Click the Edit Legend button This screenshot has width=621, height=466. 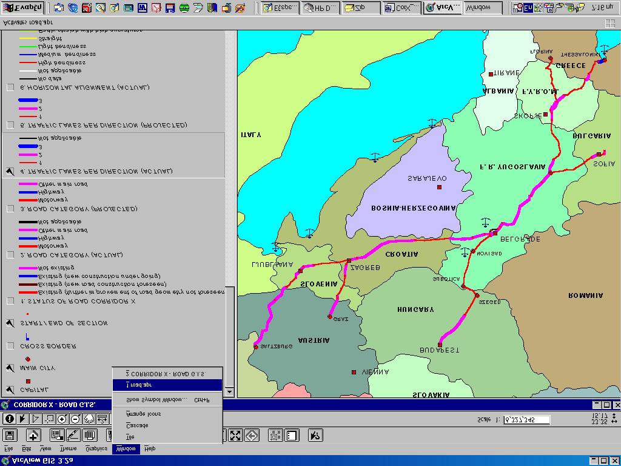(x=73, y=436)
